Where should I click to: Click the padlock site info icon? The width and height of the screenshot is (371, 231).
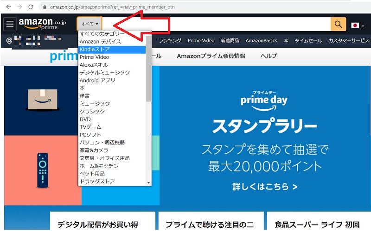click(45, 7)
